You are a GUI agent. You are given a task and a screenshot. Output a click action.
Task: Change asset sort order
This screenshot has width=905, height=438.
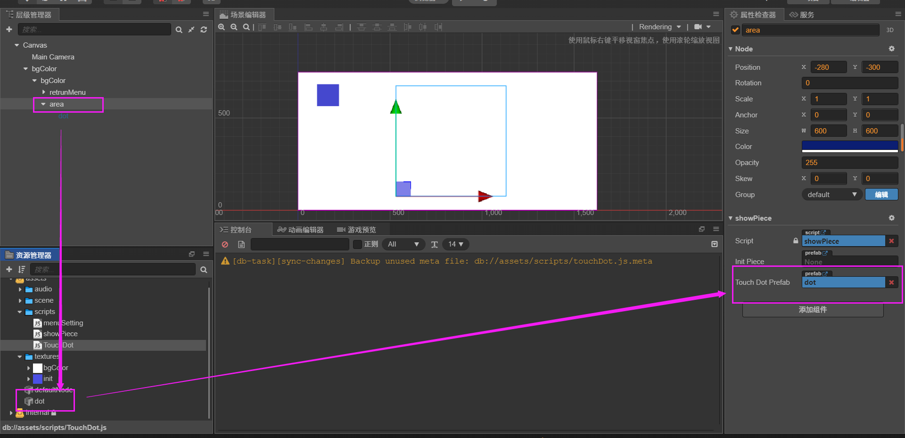pyautogui.click(x=22, y=269)
